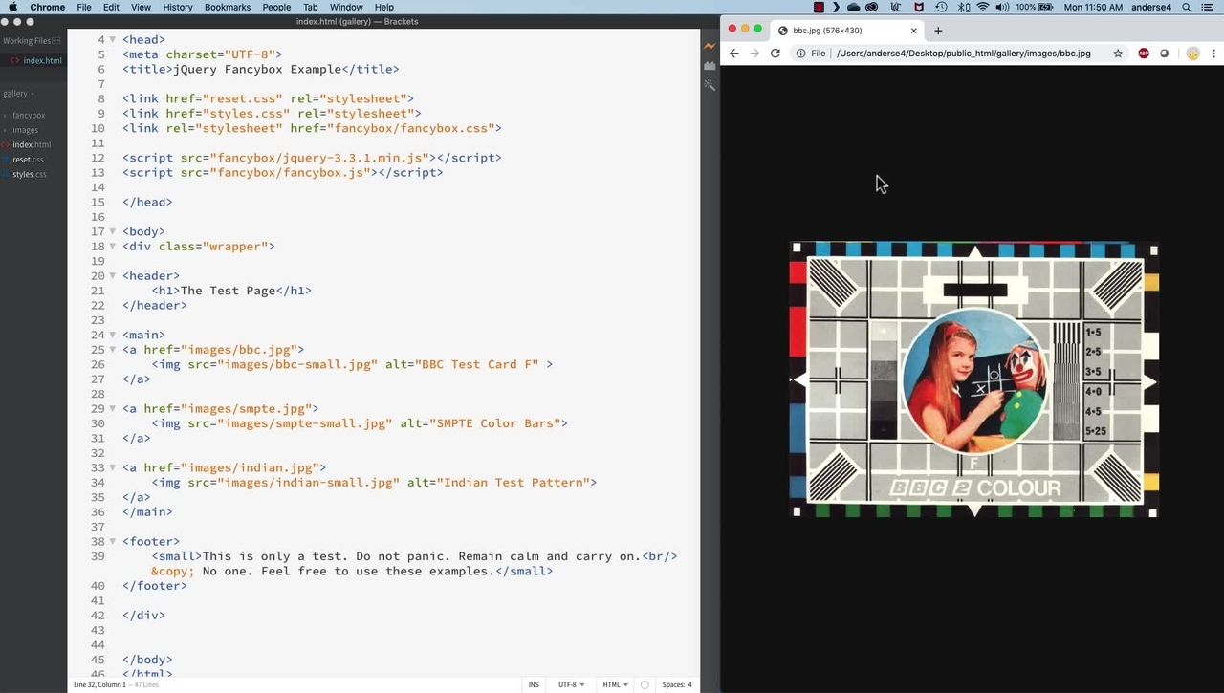1224x693 pixels.
Task: Open Chrome three-dot menu
Action: click(1213, 54)
